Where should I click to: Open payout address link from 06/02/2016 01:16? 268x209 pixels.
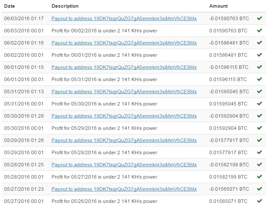[124, 43]
